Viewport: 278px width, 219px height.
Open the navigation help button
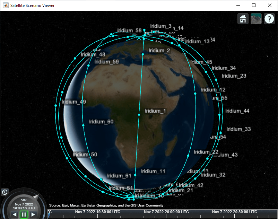point(269,19)
